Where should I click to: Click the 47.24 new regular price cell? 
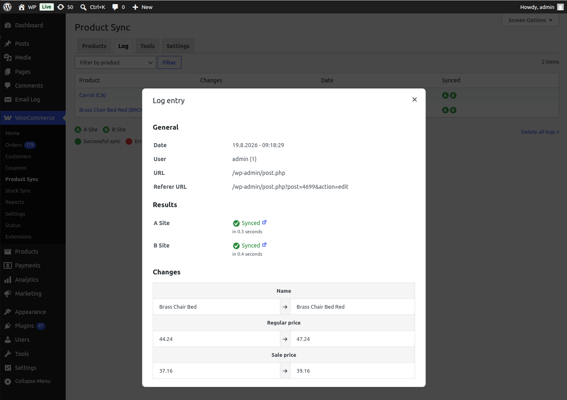[x=352, y=339]
